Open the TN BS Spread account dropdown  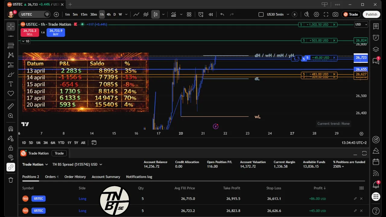(77, 165)
